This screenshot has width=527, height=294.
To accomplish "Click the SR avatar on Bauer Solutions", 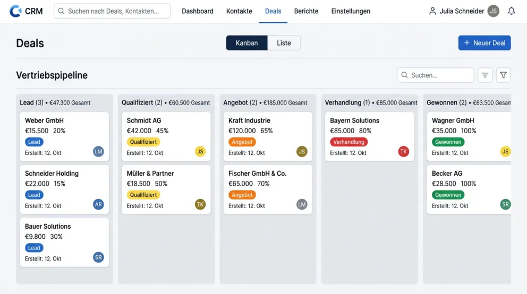I will point(98,257).
